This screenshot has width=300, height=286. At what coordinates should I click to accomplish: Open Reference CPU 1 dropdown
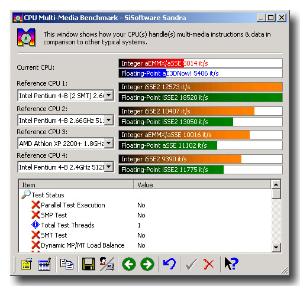[109, 96]
